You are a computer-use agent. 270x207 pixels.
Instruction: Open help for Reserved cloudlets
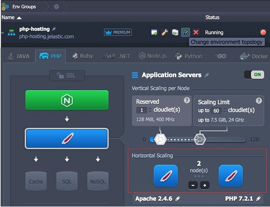coord(187,100)
